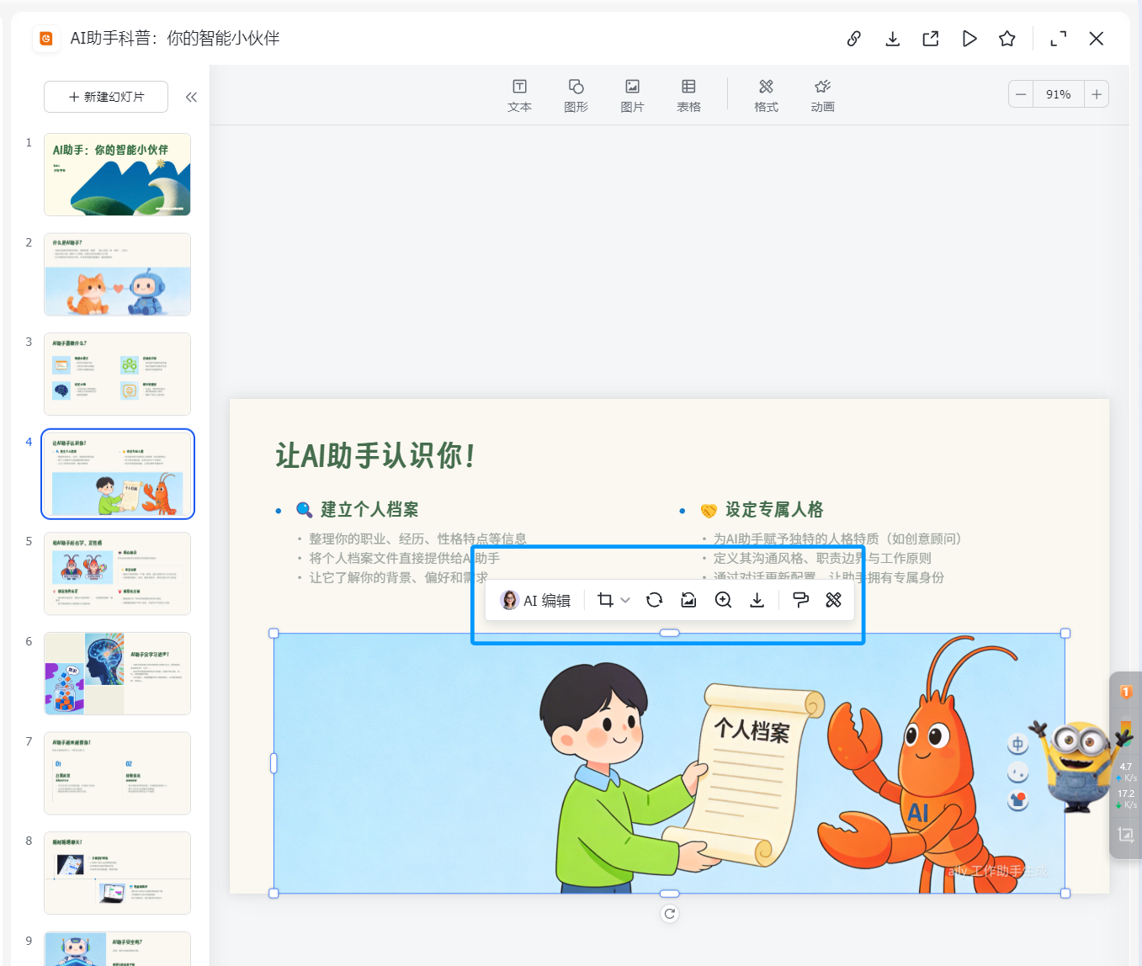Open image format settings from floating toolbar
This screenshot has width=1142, height=966.
pyautogui.click(x=833, y=600)
